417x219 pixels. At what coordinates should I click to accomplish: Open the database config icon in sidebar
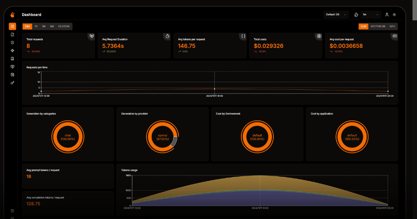12,75
